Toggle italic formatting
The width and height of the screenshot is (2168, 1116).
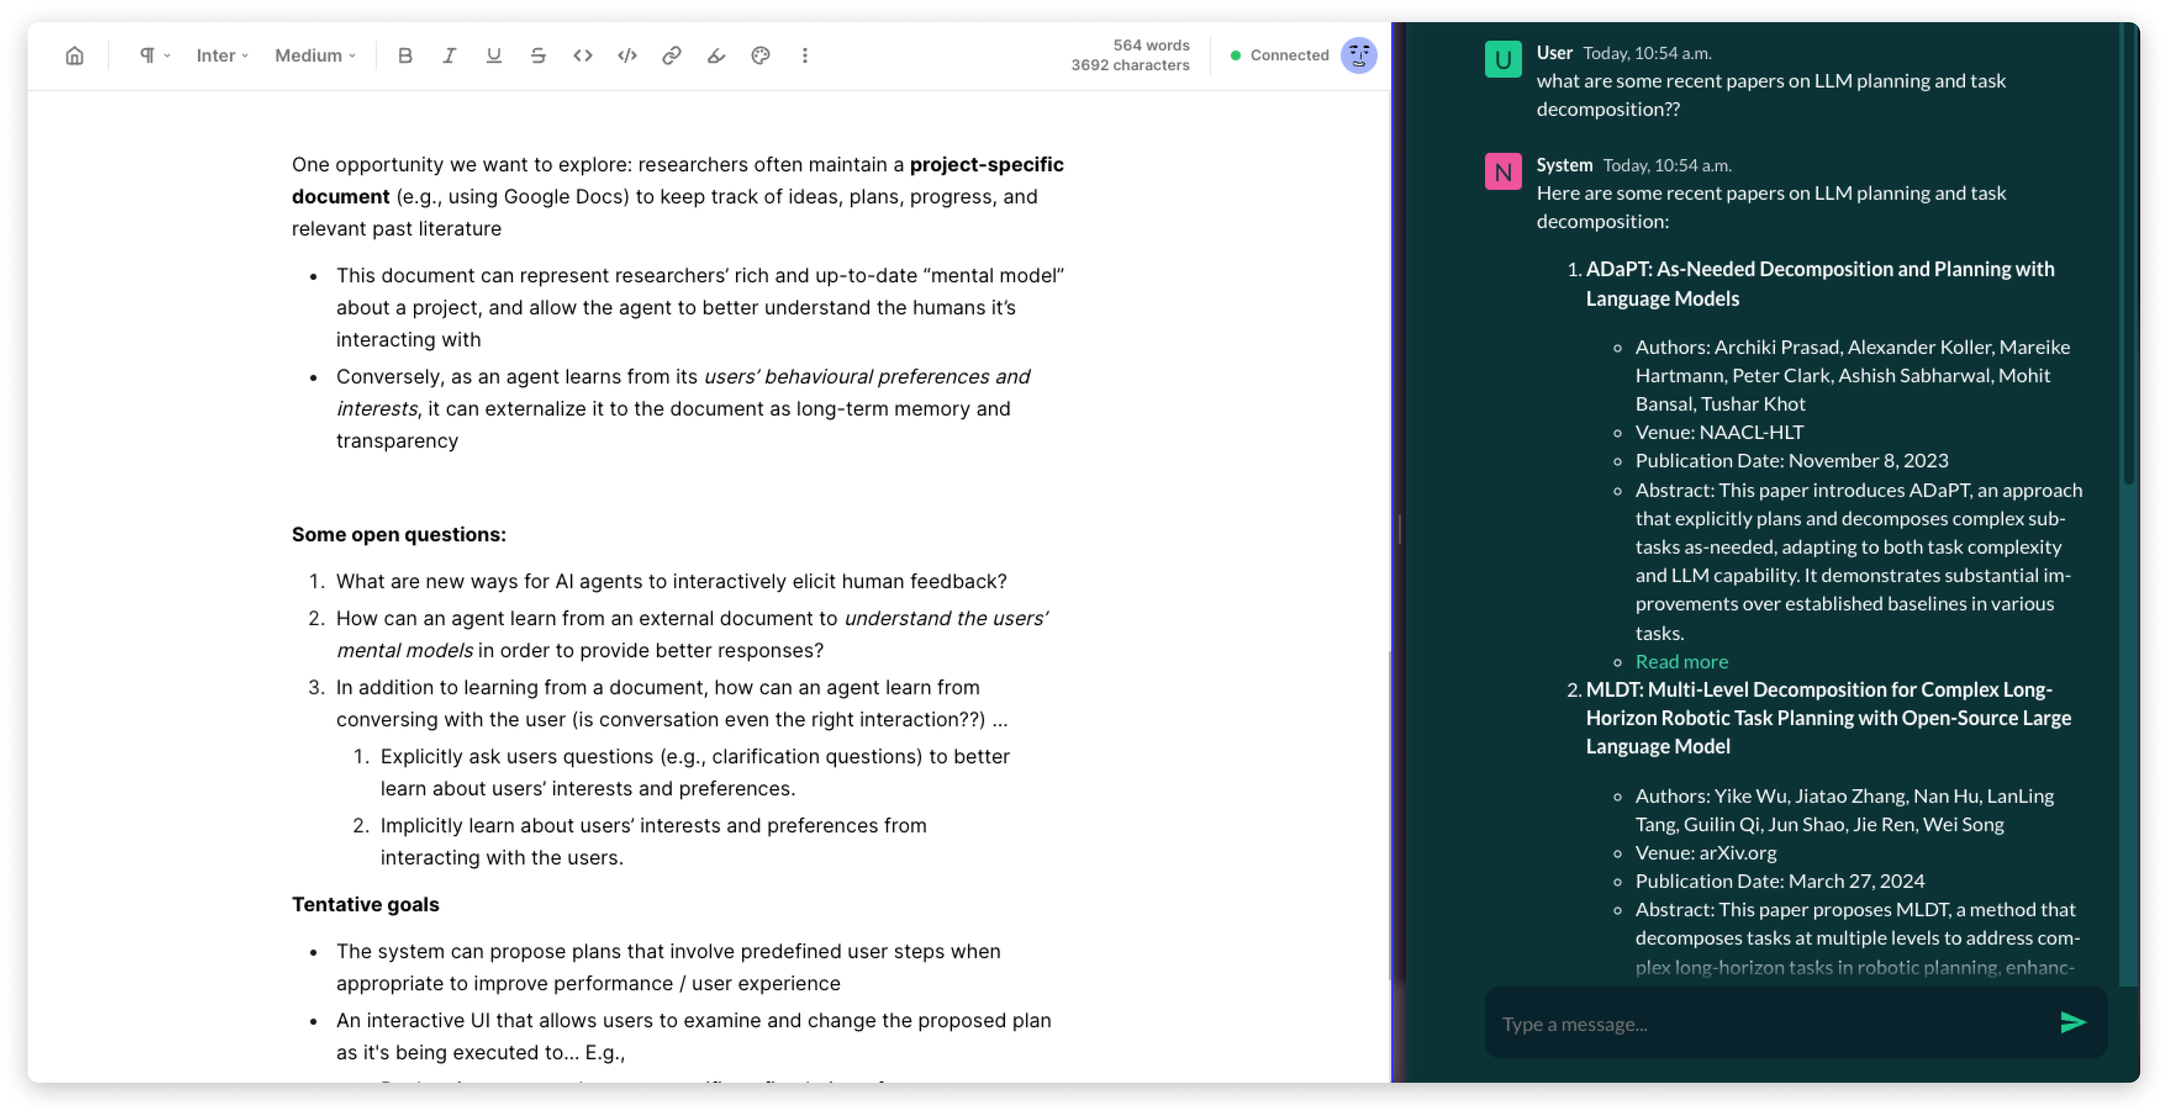click(x=449, y=55)
